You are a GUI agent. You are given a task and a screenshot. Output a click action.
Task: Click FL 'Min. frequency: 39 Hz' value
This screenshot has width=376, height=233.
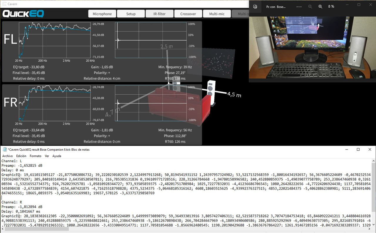(x=175, y=67)
